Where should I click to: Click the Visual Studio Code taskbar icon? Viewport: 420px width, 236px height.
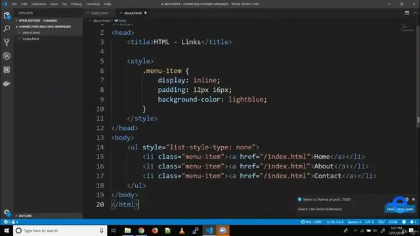click(x=209, y=230)
